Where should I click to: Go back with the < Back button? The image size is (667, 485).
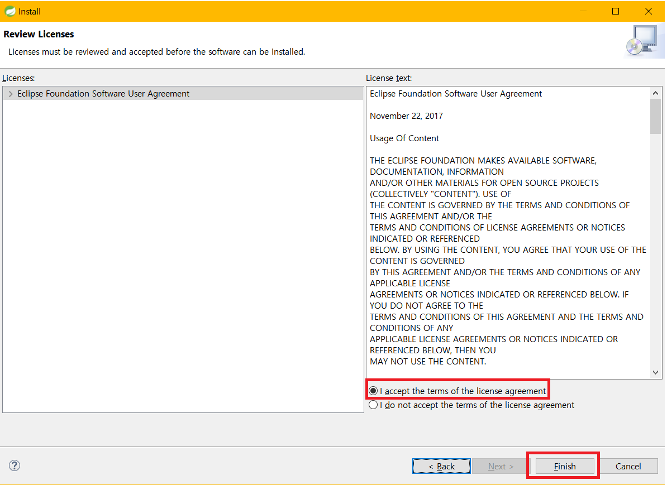[441, 466]
